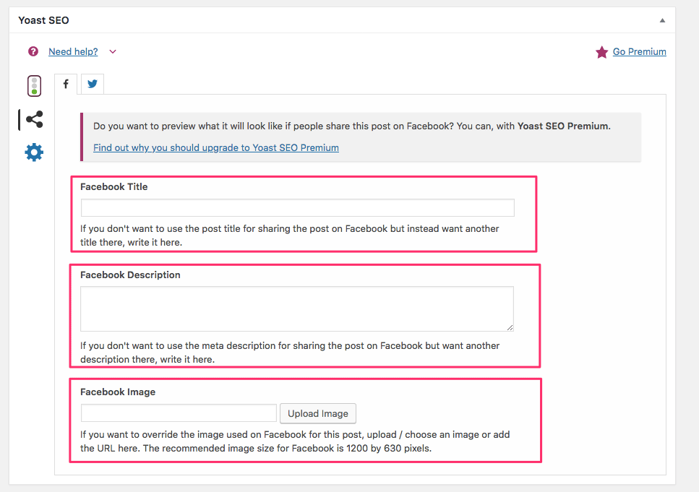The width and height of the screenshot is (699, 492).
Task: Click the Upload Image button
Action: (x=318, y=413)
